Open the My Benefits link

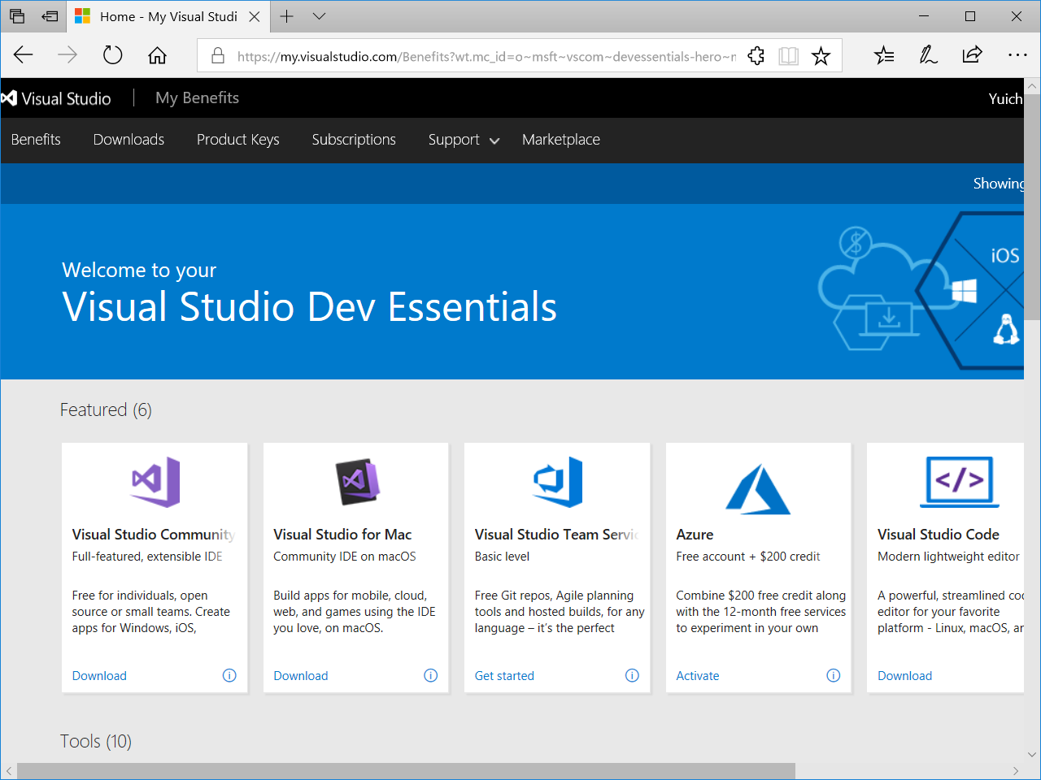[x=197, y=97]
